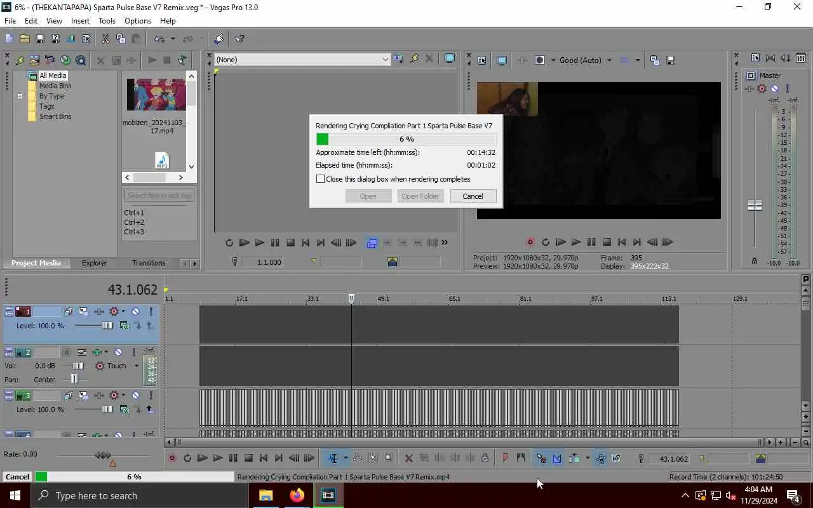Select All Media in the tree
813x508 pixels.
53,76
